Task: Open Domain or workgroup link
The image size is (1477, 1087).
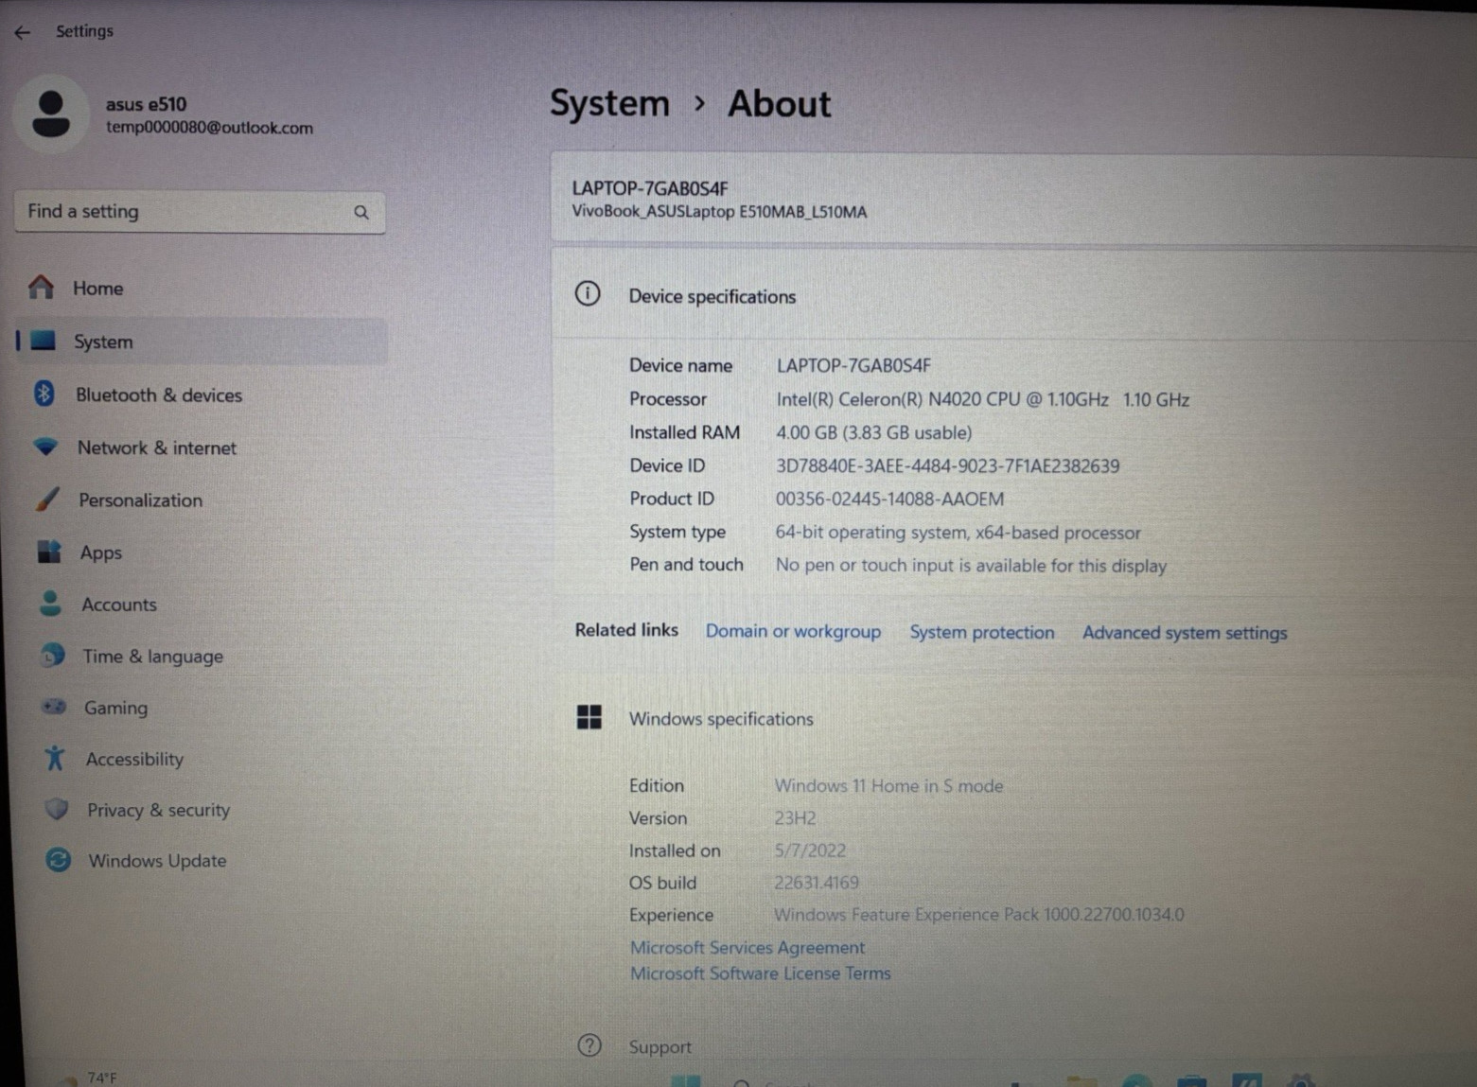Action: click(x=793, y=631)
